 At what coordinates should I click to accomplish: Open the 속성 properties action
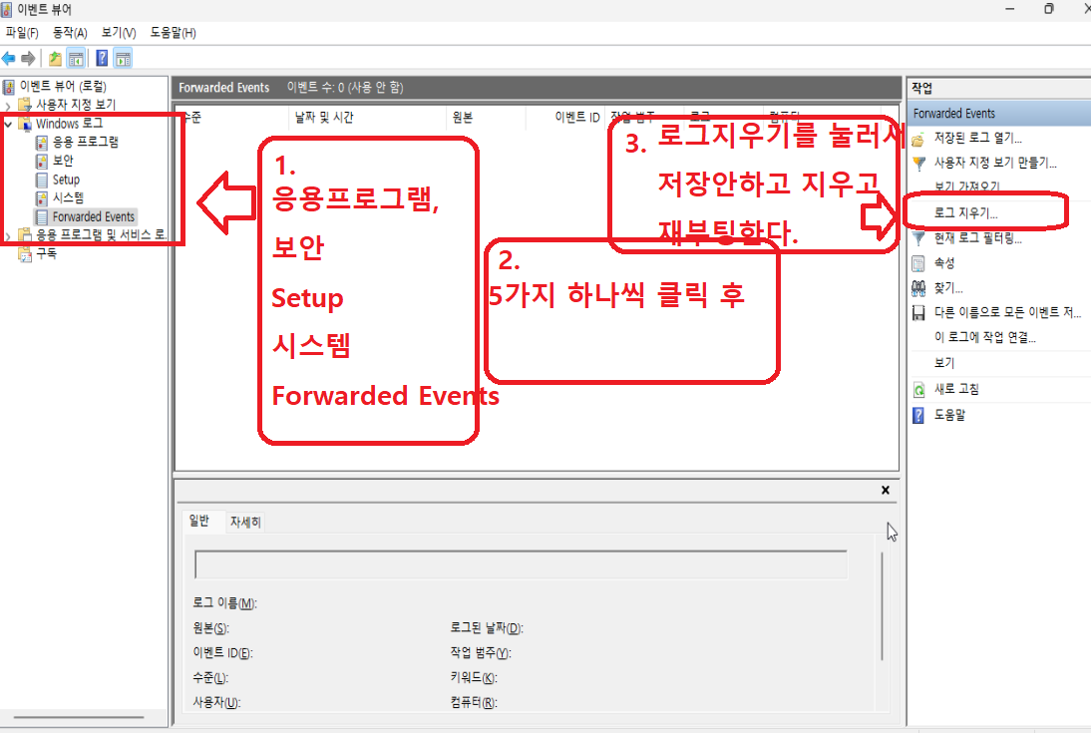coord(944,263)
